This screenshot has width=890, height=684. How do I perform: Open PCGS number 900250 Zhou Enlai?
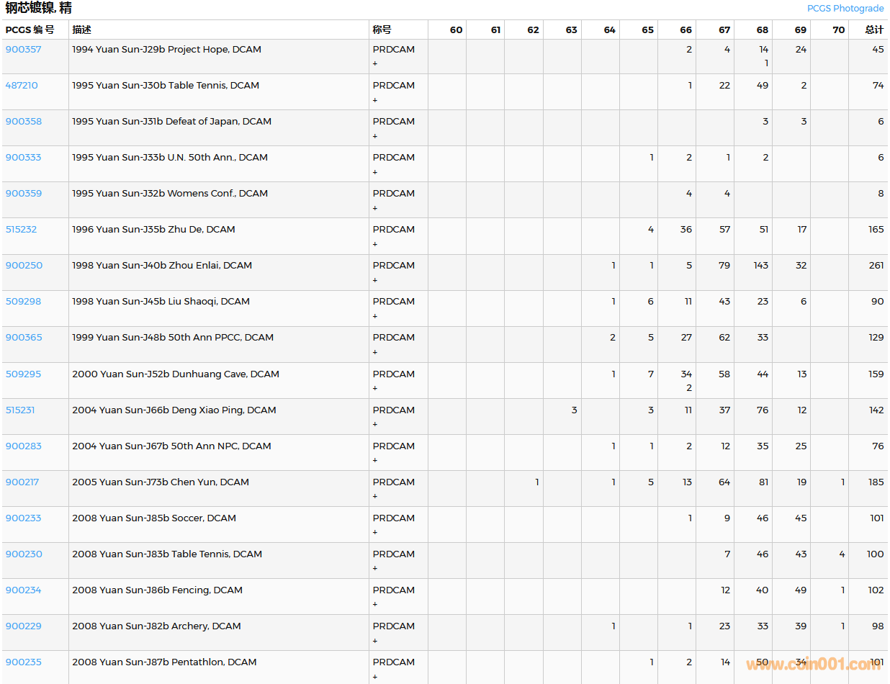[24, 266]
